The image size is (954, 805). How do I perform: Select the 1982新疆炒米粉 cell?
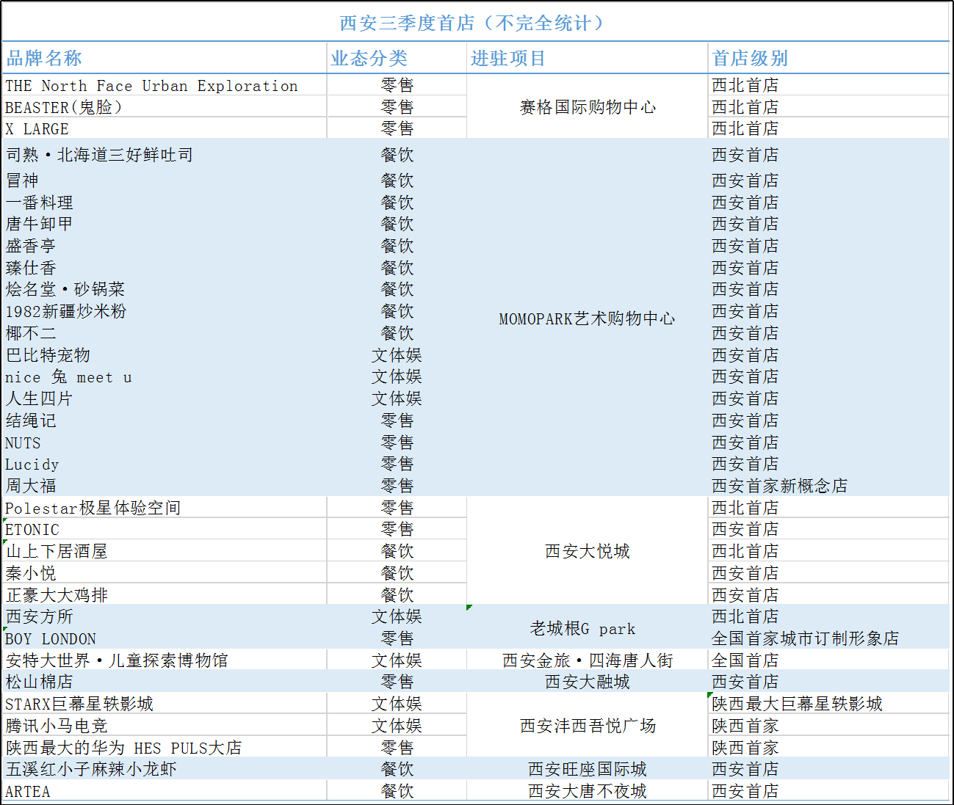tap(165, 311)
